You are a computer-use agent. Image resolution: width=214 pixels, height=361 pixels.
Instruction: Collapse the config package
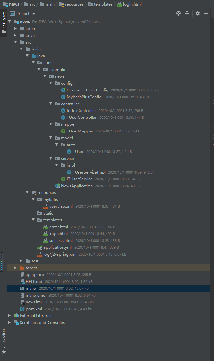[51, 83]
